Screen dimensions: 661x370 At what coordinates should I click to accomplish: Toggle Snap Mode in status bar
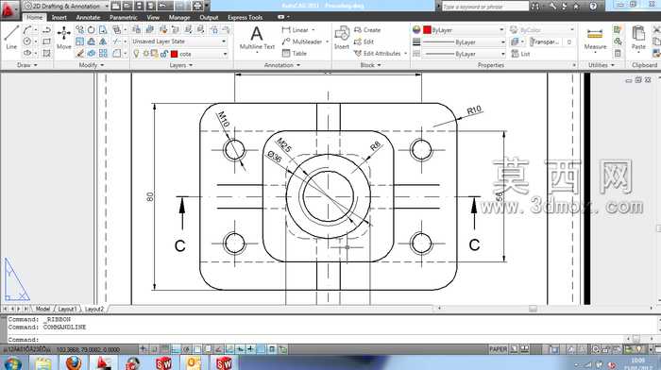pos(154,349)
